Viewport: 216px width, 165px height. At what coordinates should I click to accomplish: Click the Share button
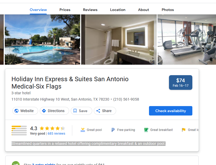(105, 111)
